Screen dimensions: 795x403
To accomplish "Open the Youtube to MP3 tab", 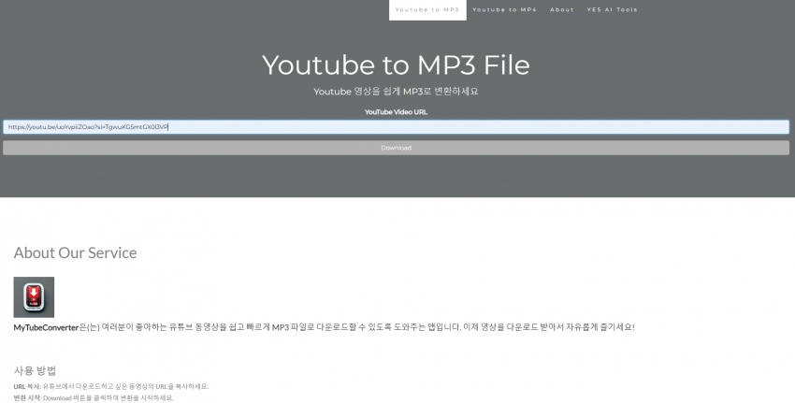I will (427, 9).
